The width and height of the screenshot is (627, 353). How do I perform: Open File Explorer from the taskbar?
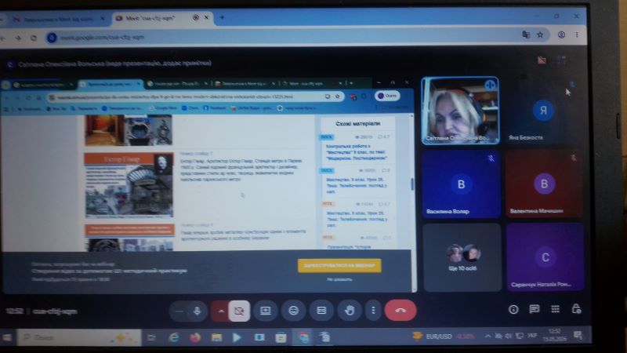(x=217, y=338)
